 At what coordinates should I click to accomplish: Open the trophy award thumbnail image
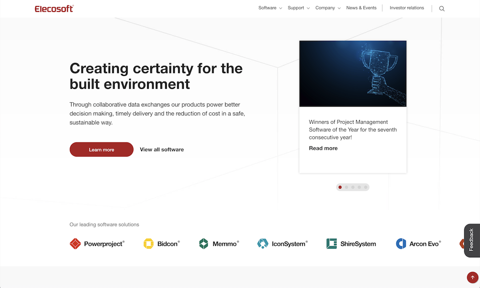click(x=353, y=73)
